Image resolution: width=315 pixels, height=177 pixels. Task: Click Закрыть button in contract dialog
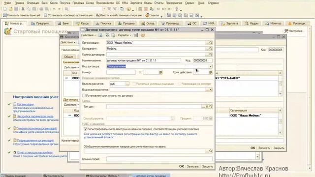pos(207,166)
